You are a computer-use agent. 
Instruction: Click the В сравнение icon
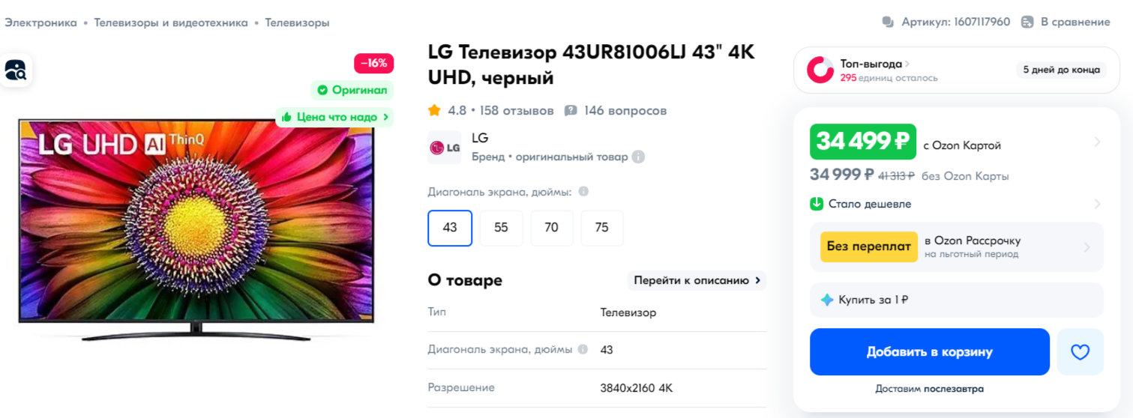[x=1027, y=22]
